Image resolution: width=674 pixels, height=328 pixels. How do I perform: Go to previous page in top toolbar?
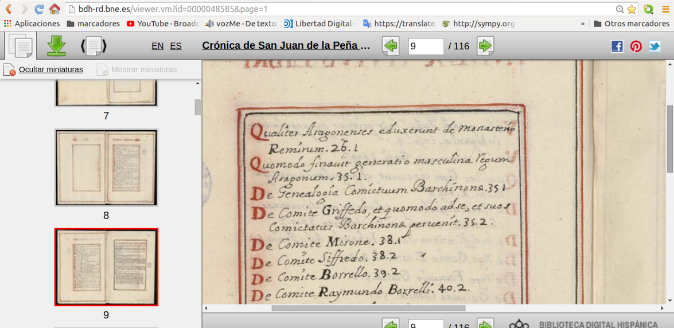click(391, 45)
